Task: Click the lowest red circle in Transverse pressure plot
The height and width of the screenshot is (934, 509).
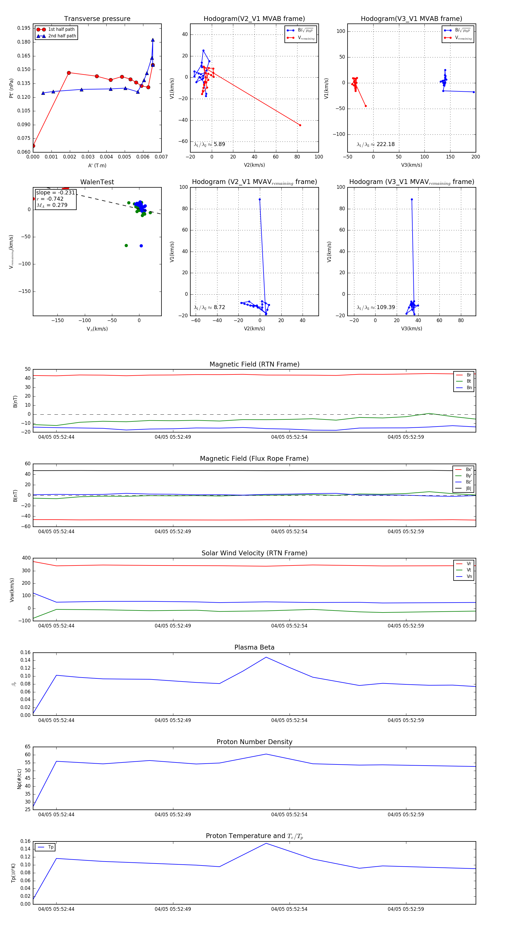Action: [x=33, y=146]
